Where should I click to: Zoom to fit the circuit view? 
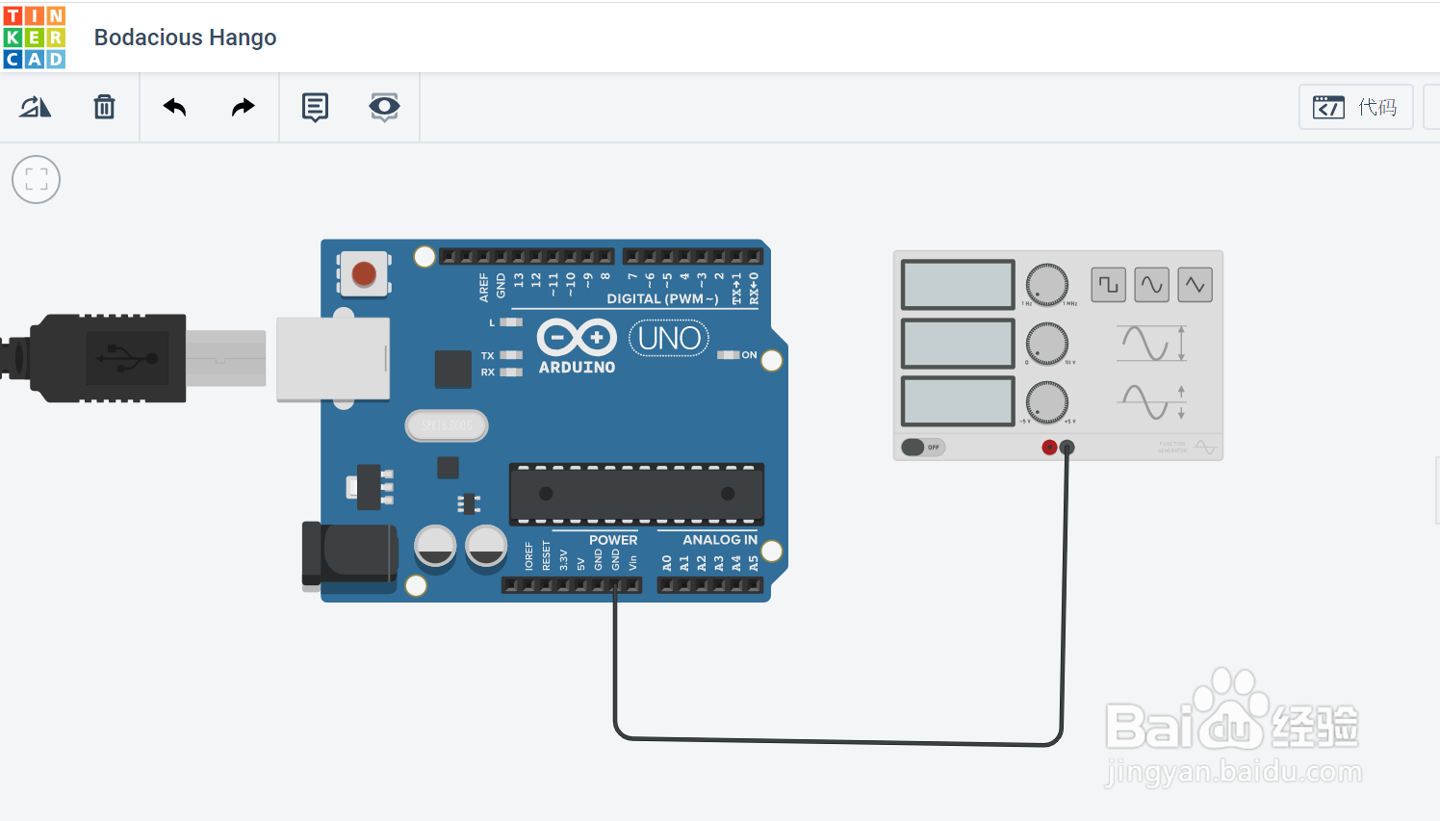coord(37,180)
